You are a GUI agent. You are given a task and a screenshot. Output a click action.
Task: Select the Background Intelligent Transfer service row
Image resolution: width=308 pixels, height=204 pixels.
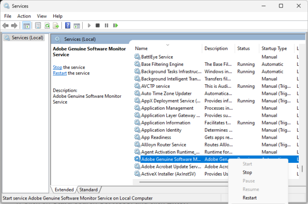click(216, 79)
